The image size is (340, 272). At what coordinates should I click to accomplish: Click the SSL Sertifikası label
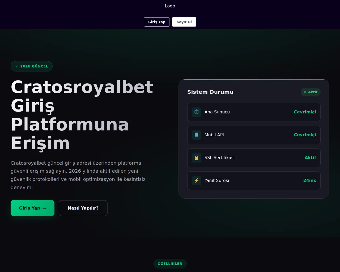[219, 158]
